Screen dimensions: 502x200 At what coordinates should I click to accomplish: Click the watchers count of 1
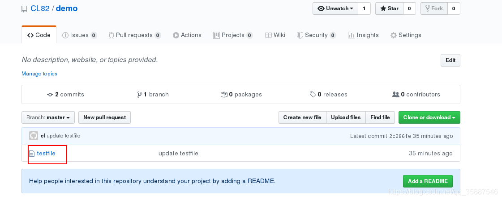pyautogui.click(x=364, y=8)
